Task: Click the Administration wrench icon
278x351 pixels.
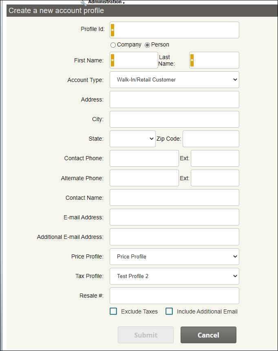Action: click(x=84, y=2)
